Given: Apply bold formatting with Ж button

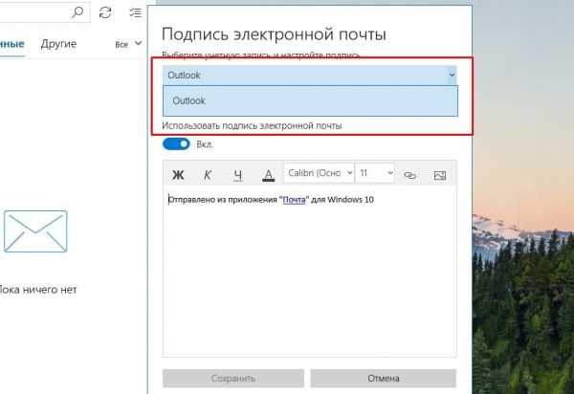Looking at the screenshot, I should tap(178, 175).
